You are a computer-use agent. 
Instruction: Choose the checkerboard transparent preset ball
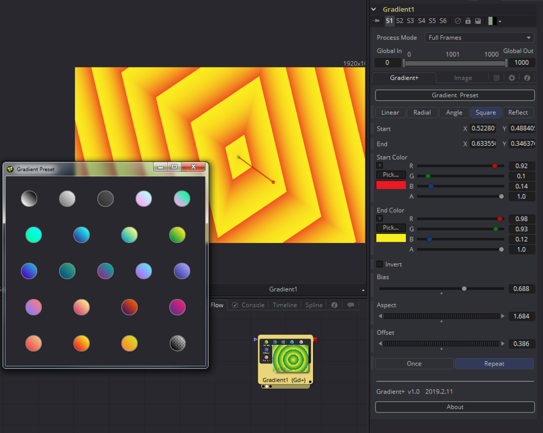[177, 343]
